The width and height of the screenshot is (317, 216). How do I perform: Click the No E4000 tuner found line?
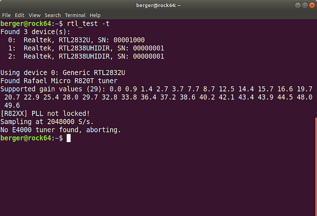(x=61, y=130)
